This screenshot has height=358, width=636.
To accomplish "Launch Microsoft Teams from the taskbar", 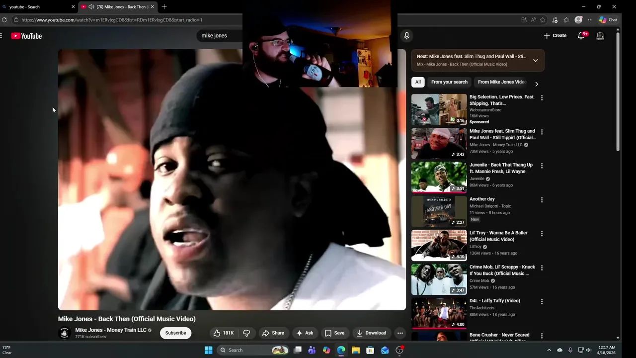I will pos(312,350).
